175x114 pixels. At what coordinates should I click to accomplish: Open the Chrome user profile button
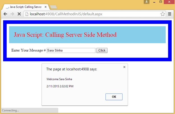pyautogui.click(x=147, y=2)
